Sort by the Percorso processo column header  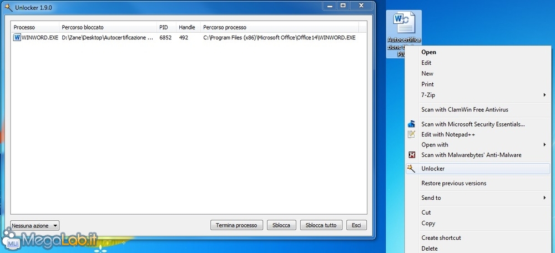coord(280,27)
